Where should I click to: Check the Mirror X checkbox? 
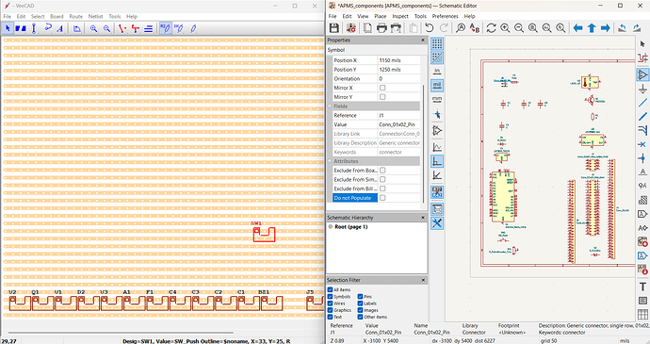pyautogui.click(x=382, y=88)
